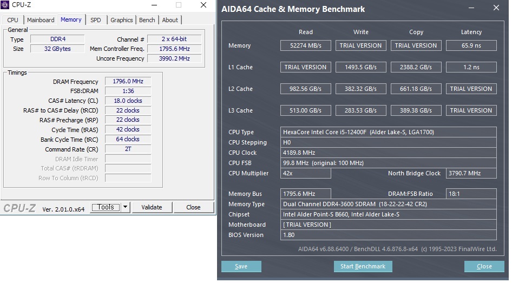
Task: Click the Memory Latency 65.9 ns cell
Action: 471,45
